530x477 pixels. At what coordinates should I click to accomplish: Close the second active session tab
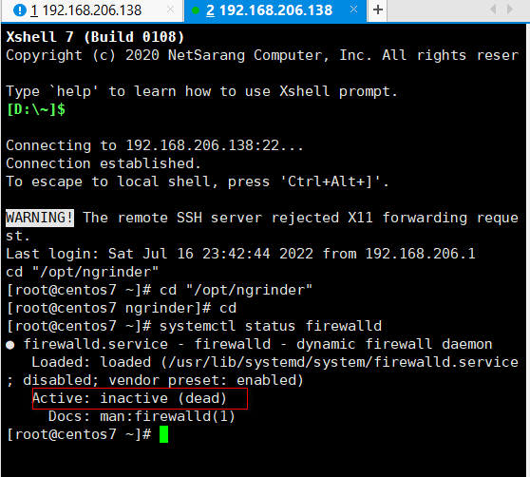click(353, 10)
